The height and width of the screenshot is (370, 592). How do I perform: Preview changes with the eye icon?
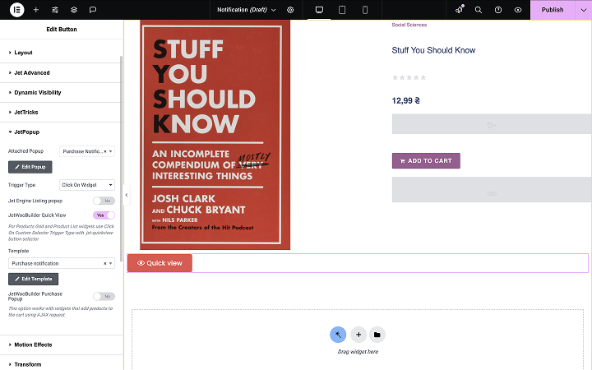click(x=518, y=10)
